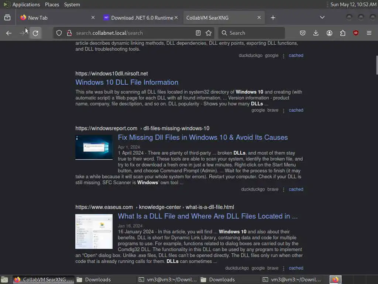Open cached link for nirsoft result

(x=296, y=110)
